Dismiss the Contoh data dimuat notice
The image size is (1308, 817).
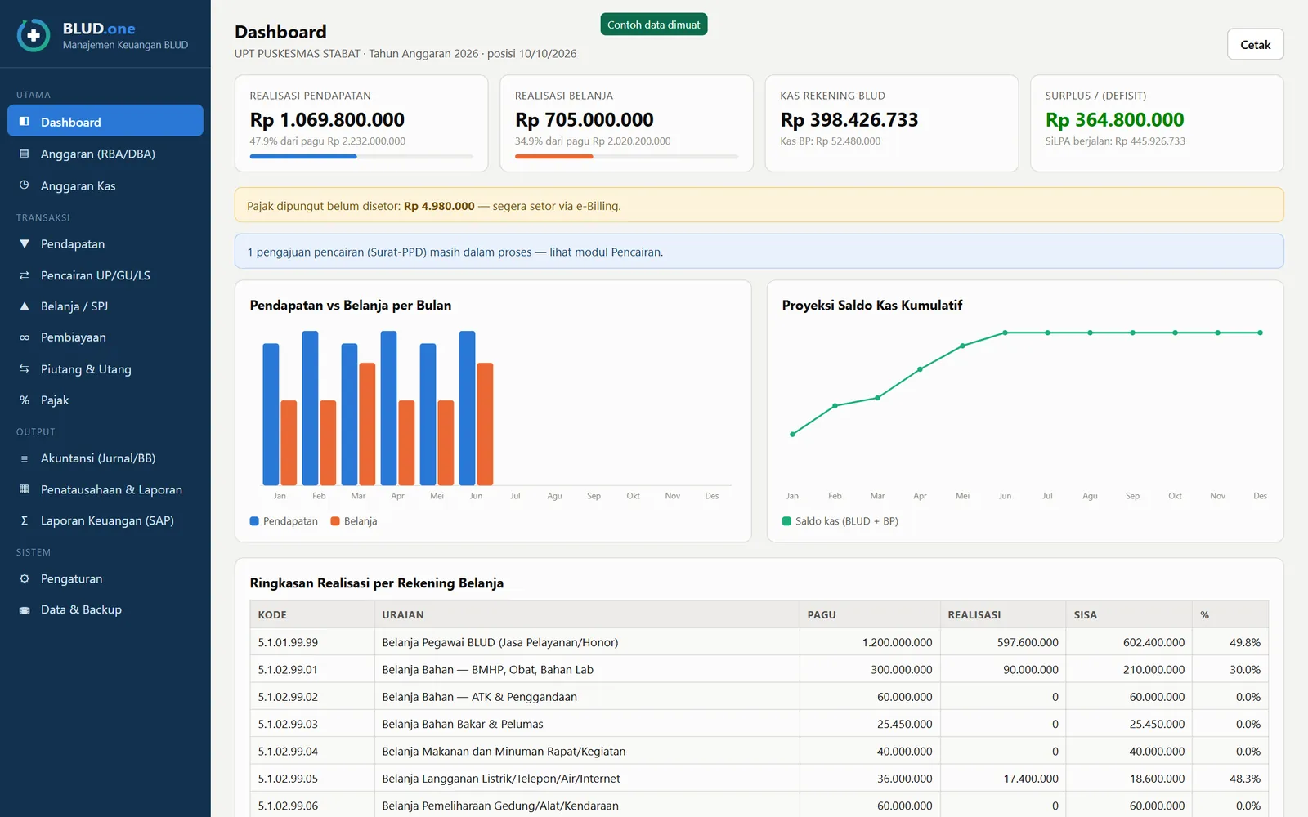coord(653,25)
